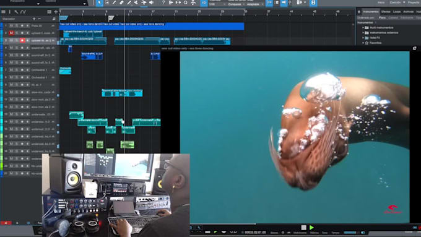Detach the video player window icon

click(415, 48)
